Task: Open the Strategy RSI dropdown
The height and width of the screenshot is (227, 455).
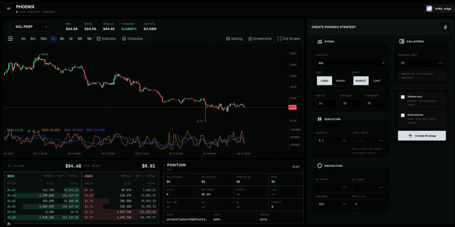Action: (x=351, y=63)
